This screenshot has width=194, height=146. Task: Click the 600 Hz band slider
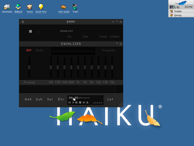click(71, 68)
